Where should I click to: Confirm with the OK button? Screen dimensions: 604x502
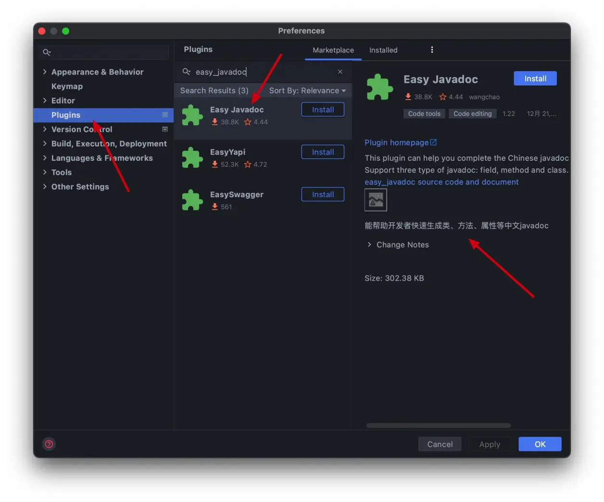(x=540, y=444)
